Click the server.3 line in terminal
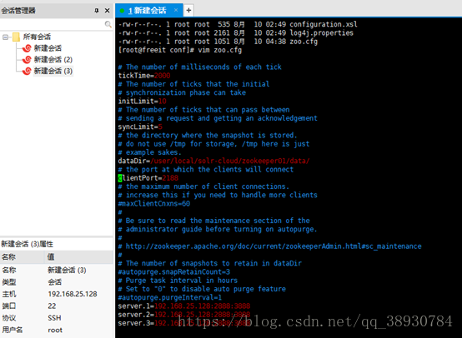This screenshot has height=338, width=462. [x=184, y=323]
